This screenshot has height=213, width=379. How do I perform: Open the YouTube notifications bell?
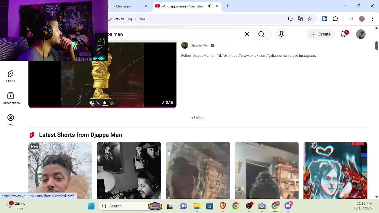344,34
